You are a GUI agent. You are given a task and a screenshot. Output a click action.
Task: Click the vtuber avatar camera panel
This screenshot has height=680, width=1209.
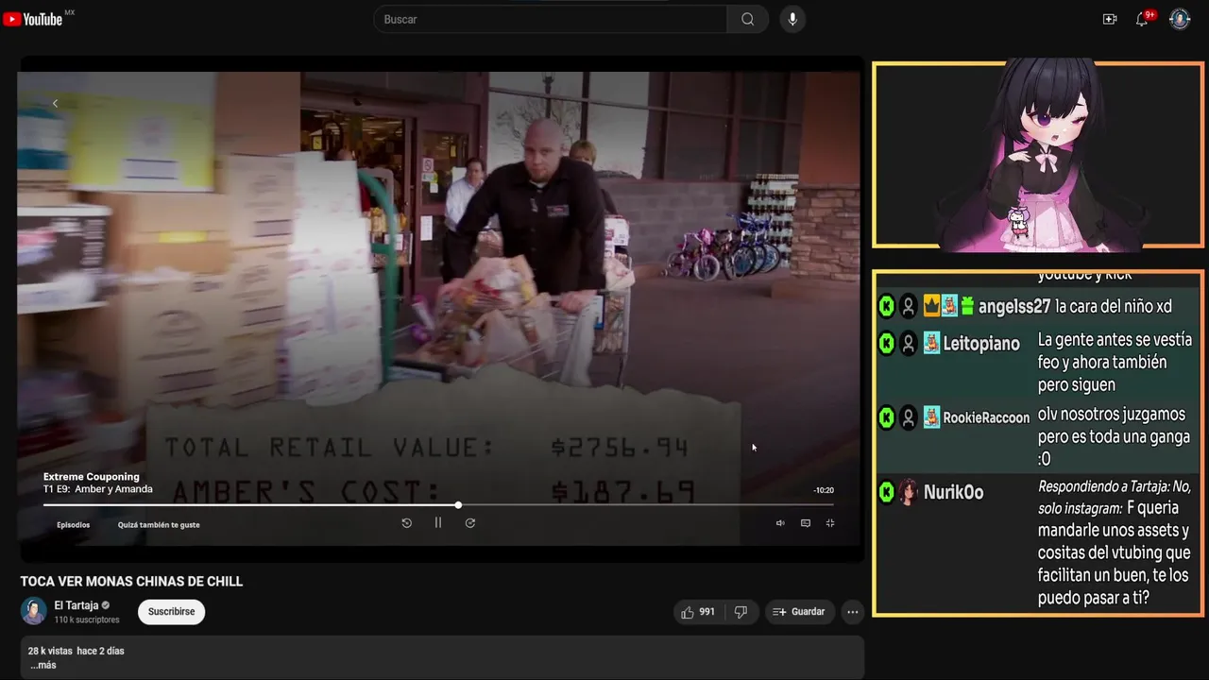coord(1038,155)
